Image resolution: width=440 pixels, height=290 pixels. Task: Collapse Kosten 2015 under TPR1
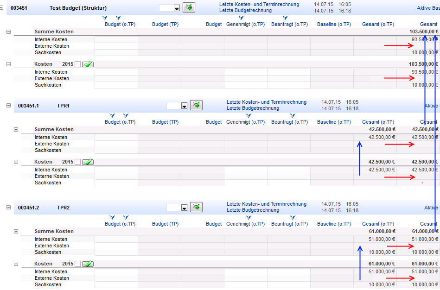coord(16,162)
